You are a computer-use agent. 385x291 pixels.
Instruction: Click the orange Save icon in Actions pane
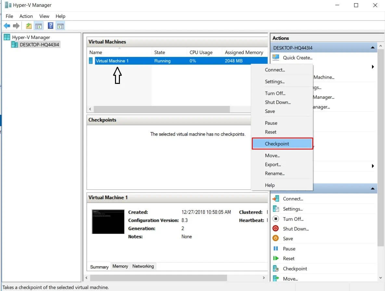point(276,238)
